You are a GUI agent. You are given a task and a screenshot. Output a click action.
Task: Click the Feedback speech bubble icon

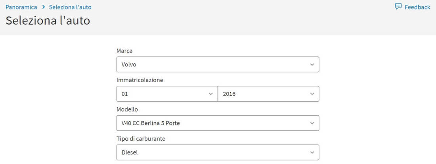pos(398,6)
